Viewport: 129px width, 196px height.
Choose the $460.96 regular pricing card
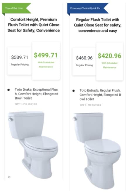(x=84, y=61)
